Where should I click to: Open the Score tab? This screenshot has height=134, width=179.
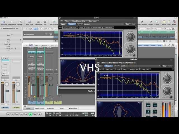62,109
